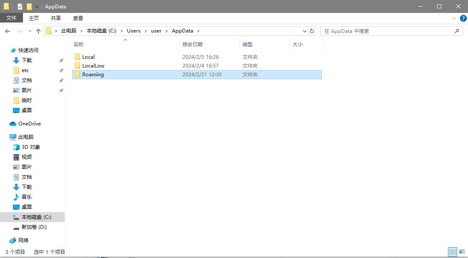The height and width of the screenshot is (258, 468).
Task: Select 音乐 music folder in sidebar
Action: pyautogui.click(x=26, y=197)
